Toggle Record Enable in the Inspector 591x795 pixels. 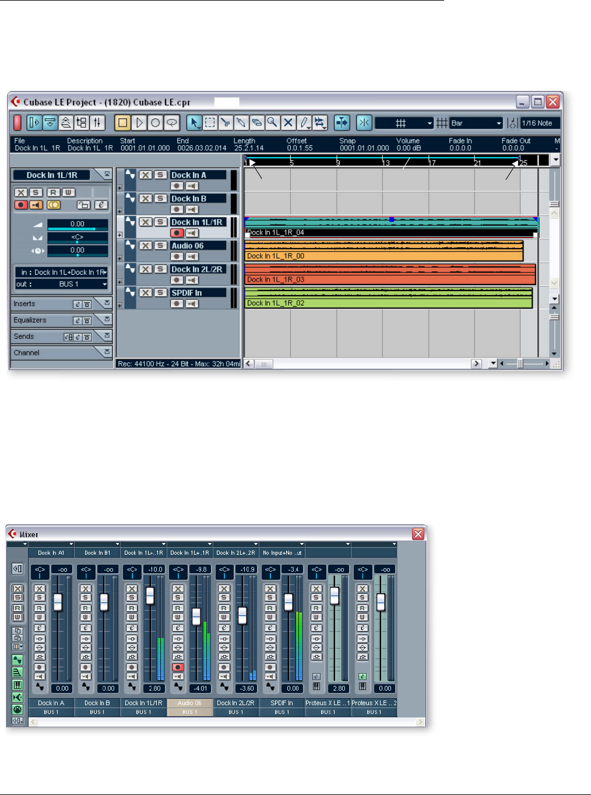coord(21,205)
